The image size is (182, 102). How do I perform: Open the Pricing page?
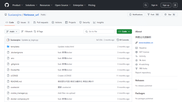(92, 5)
